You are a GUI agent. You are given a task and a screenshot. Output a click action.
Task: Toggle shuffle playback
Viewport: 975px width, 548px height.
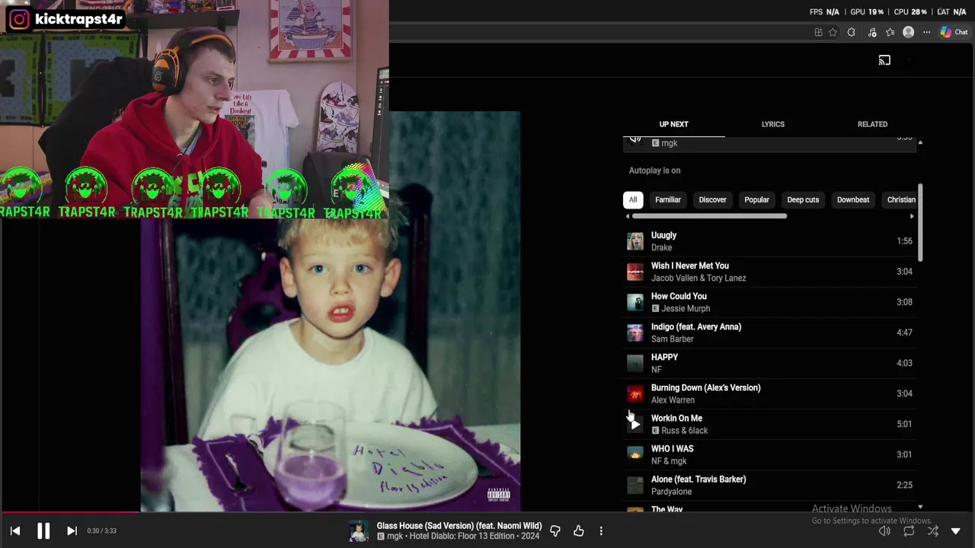932,530
